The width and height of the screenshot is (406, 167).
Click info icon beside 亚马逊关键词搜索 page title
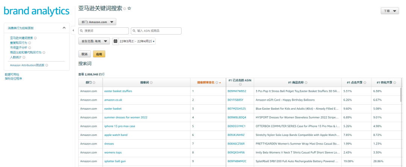click(x=124, y=9)
